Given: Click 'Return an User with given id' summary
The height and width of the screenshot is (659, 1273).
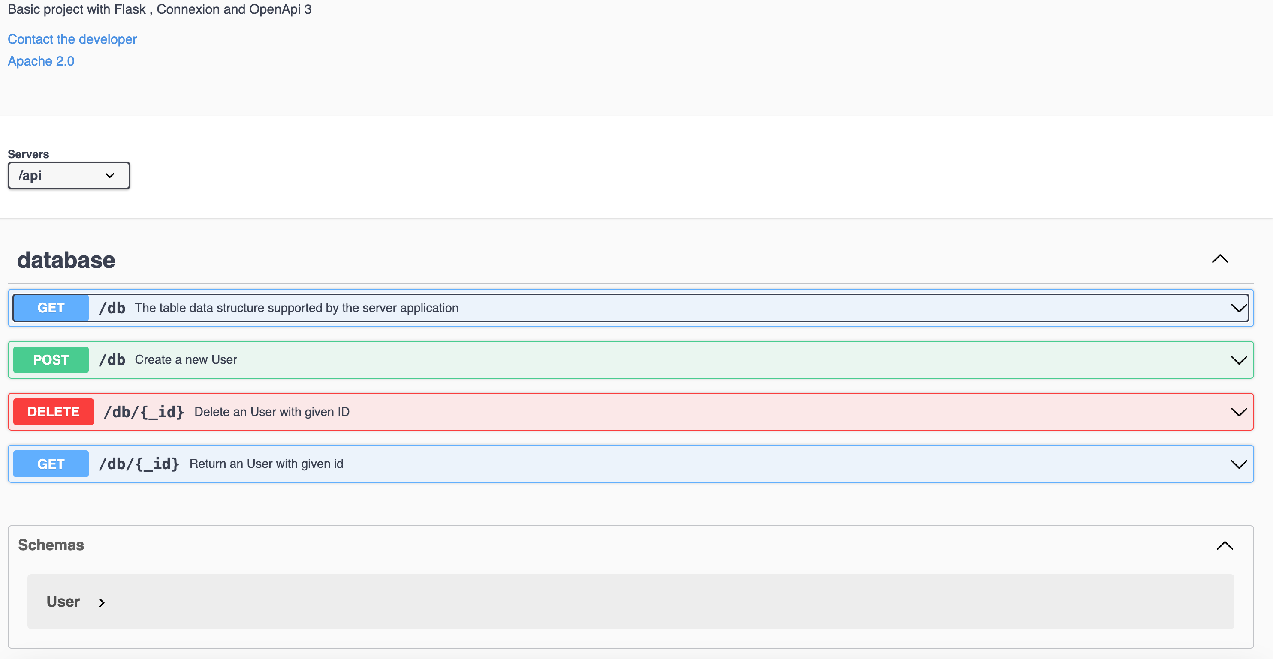Looking at the screenshot, I should (266, 464).
